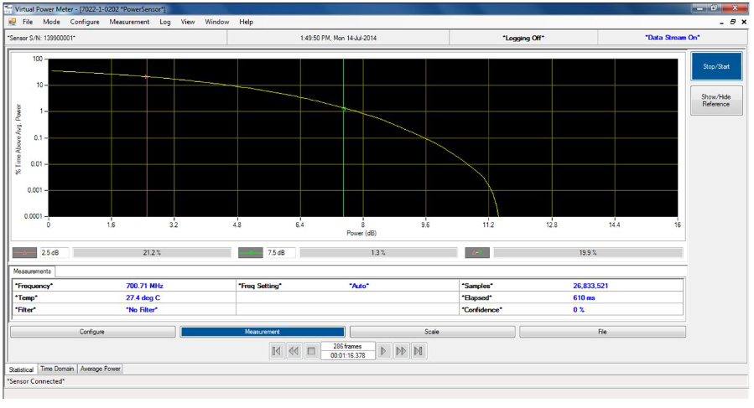Close the inner document window
The width and height of the screenshot is (754, 408).
pos(745,22)
